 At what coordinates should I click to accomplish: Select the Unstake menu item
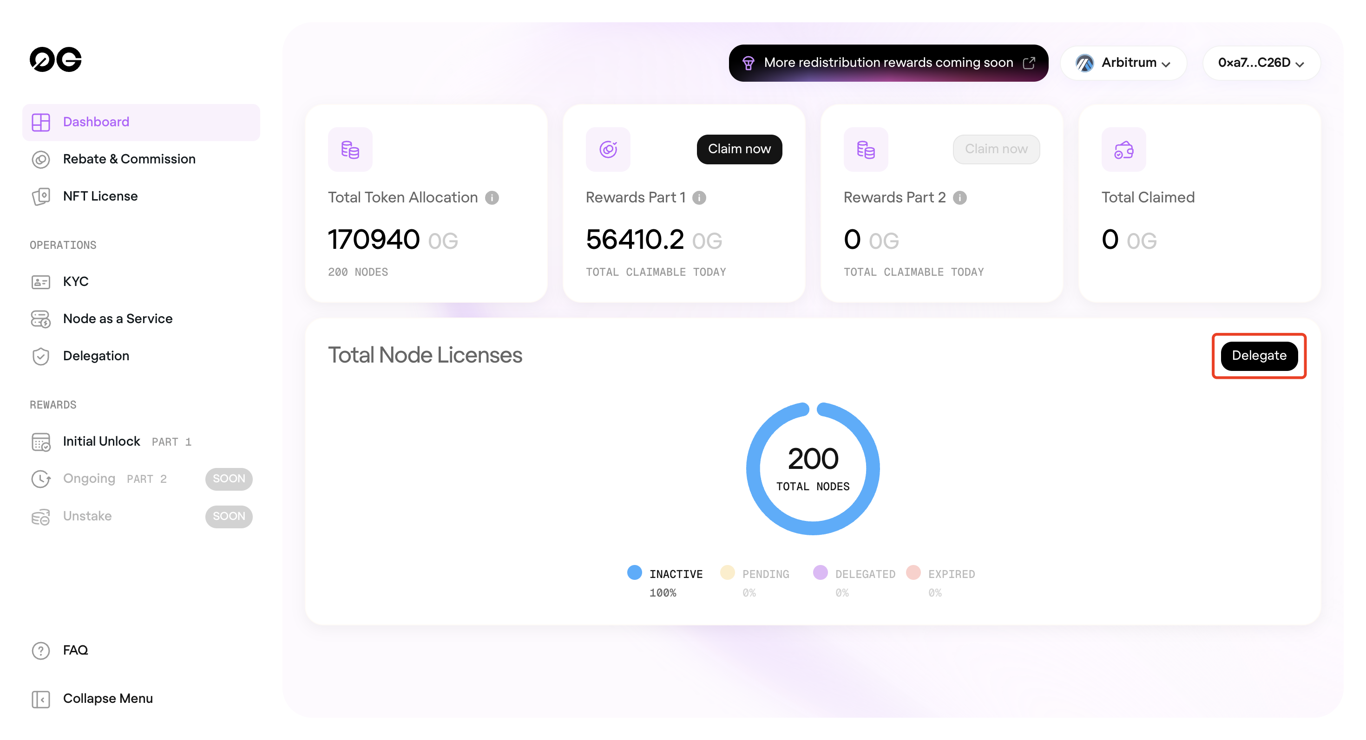coord(141,516)
